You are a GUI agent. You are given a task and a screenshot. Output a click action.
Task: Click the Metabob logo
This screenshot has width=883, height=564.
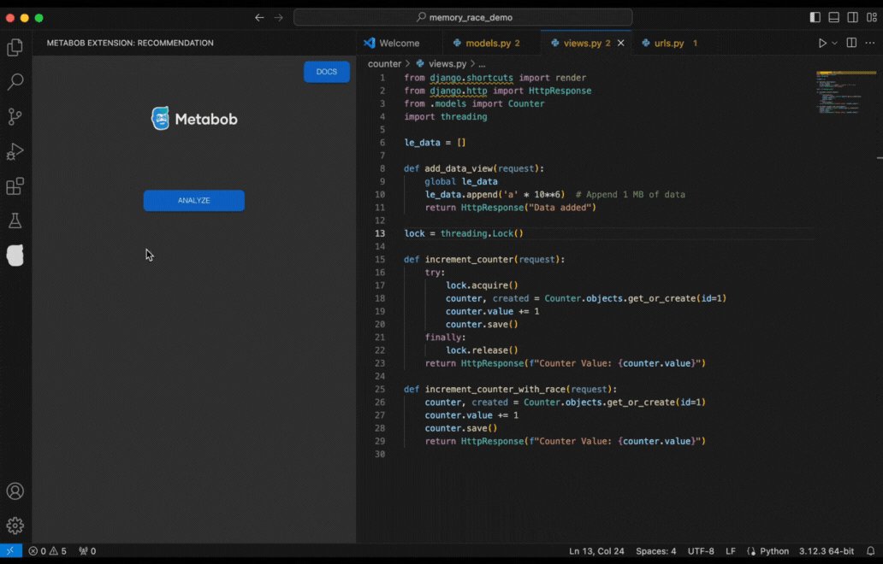click(194, 119)
